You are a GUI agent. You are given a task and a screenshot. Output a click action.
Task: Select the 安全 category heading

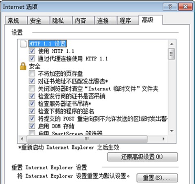point(35,66)
